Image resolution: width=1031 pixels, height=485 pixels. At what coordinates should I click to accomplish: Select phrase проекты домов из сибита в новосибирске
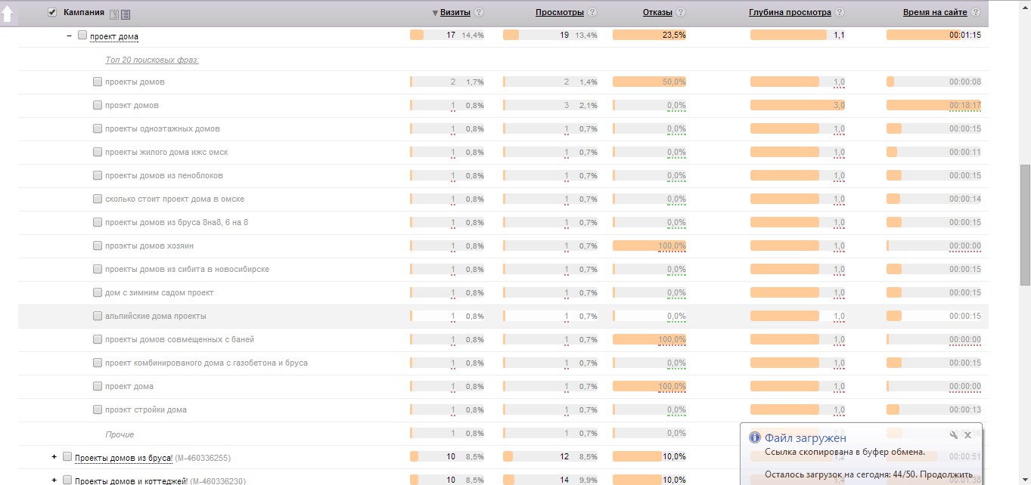[x=187, y=269]
